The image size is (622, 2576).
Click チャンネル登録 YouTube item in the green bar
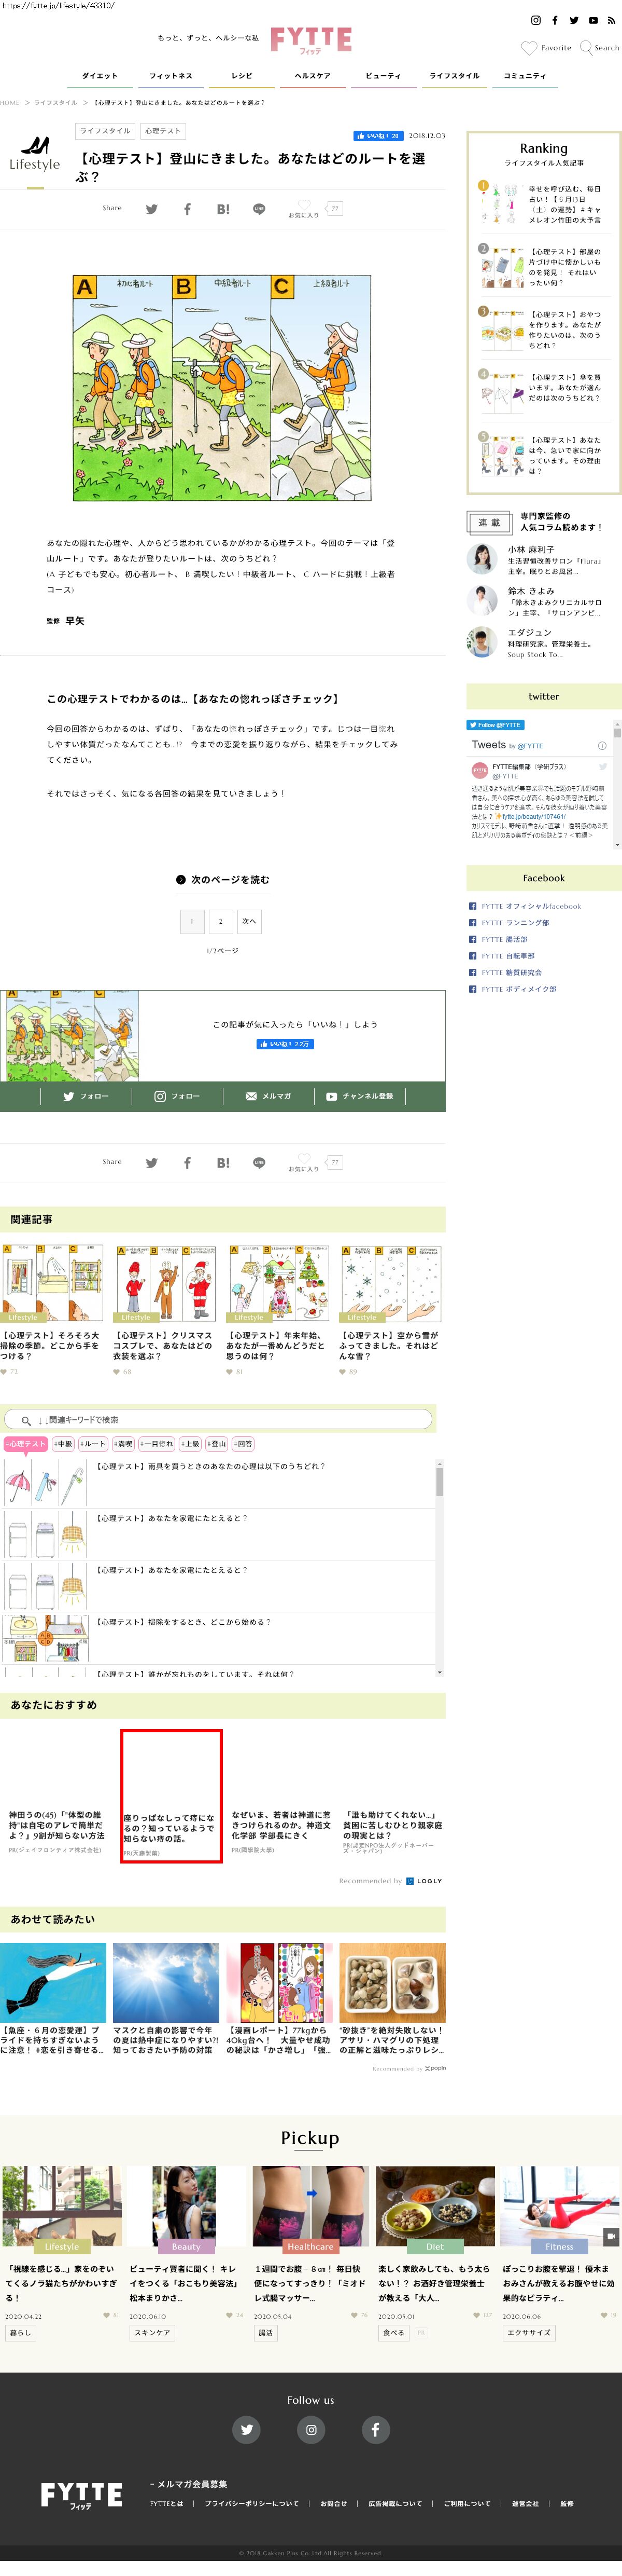coord(359,1096)
